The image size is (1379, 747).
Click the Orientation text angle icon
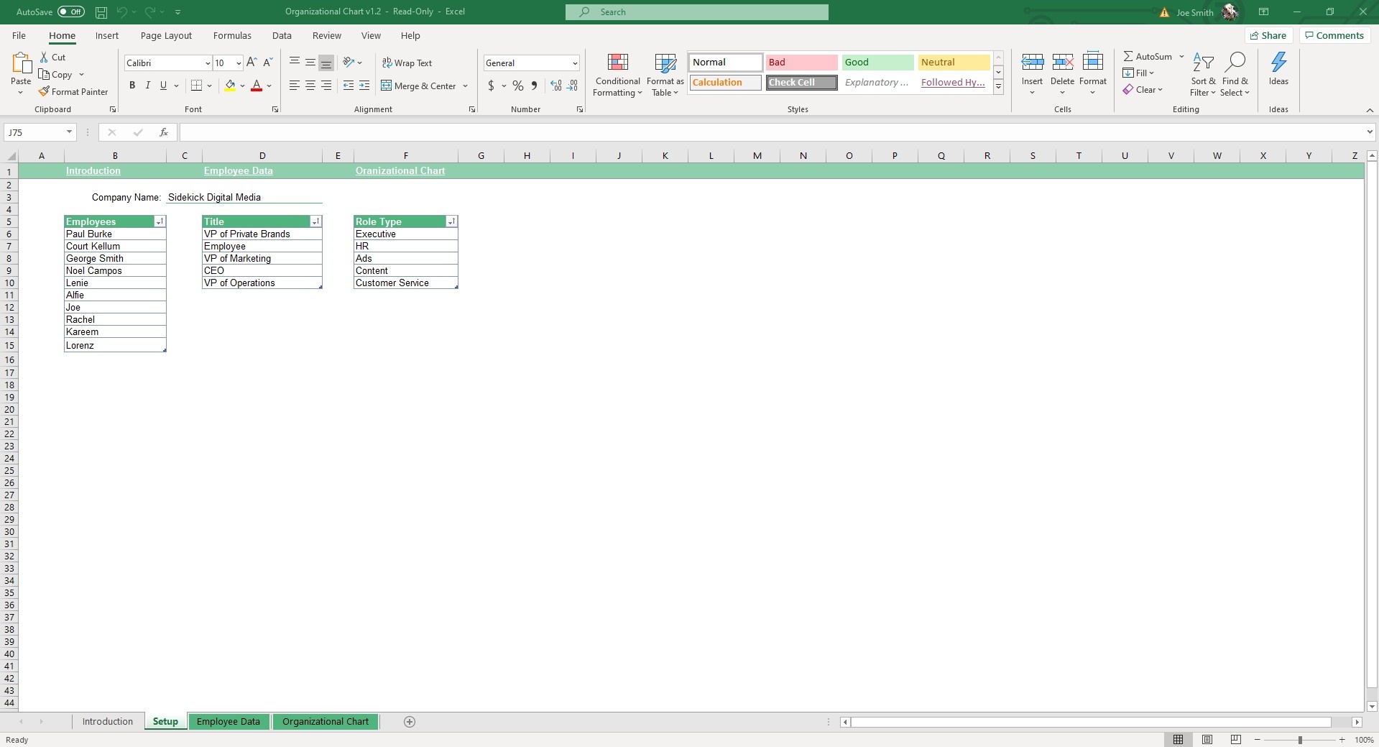coord(349,63)
